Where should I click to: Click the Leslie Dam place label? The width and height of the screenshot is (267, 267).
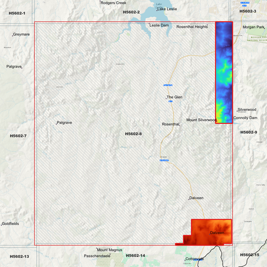point(159,26)
